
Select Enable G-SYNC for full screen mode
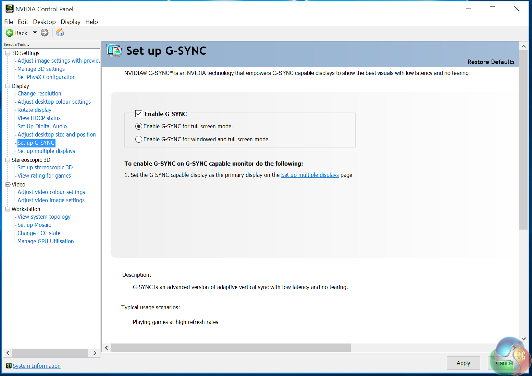tap(139, 126)
